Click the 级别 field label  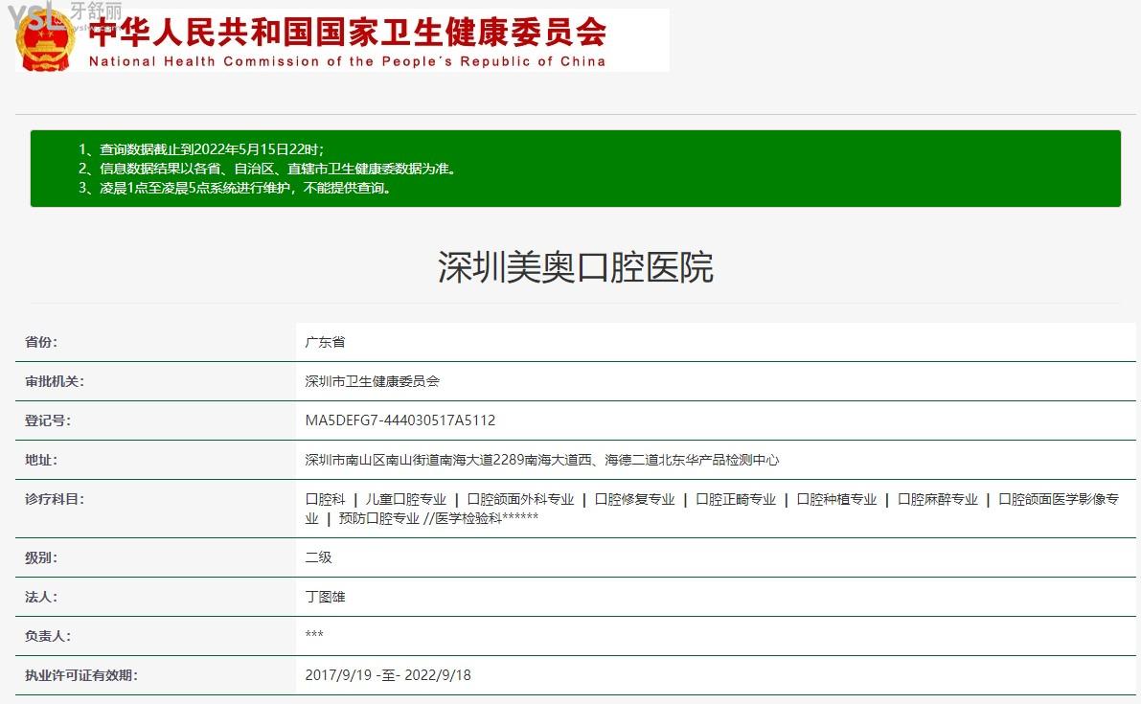(41, 557)
